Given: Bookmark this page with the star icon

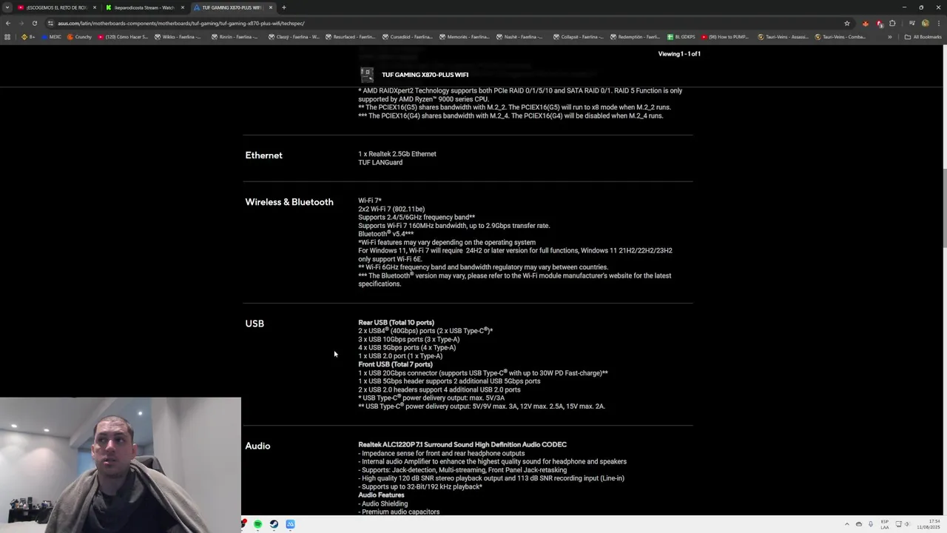Looking at the screenshot, I should point(847,23).
